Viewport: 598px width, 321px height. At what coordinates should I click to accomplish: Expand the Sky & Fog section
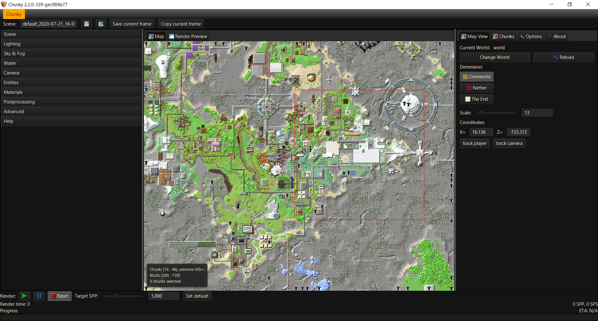71,54
